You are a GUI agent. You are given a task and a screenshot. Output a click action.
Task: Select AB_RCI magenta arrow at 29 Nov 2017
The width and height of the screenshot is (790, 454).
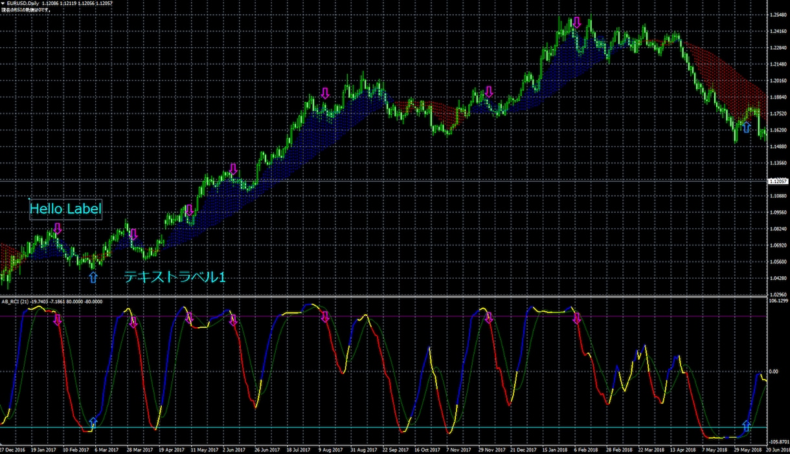tap(489, 318)
